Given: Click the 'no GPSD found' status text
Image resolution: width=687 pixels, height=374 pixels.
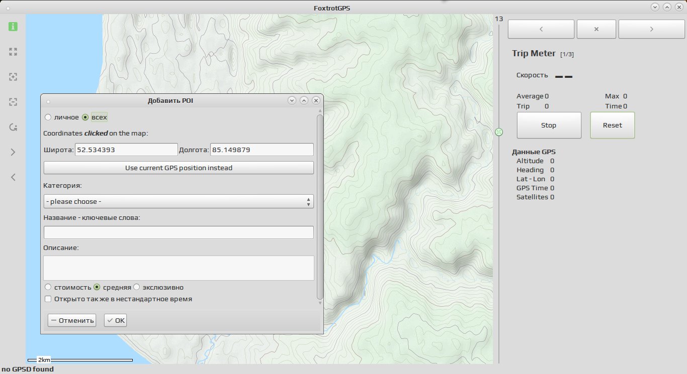Looking at the screenshot, I should pyautogui.click(x=28, y=369).
